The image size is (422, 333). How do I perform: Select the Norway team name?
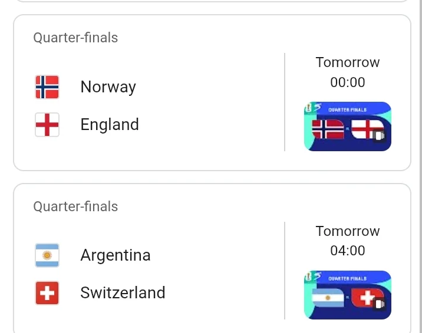point(108,87)
